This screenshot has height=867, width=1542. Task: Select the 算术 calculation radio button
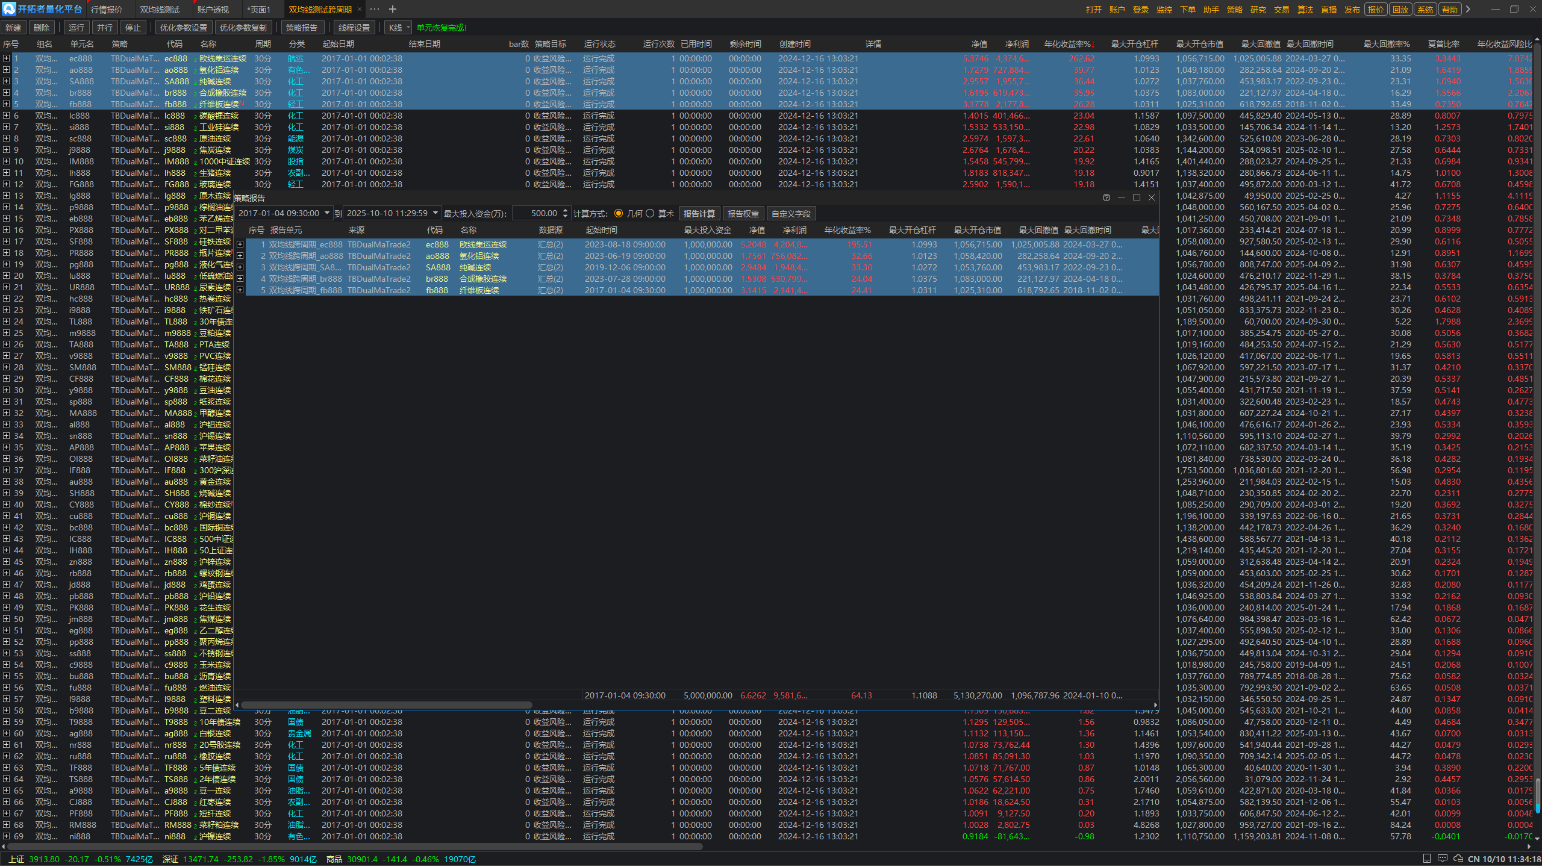point(650,214)
